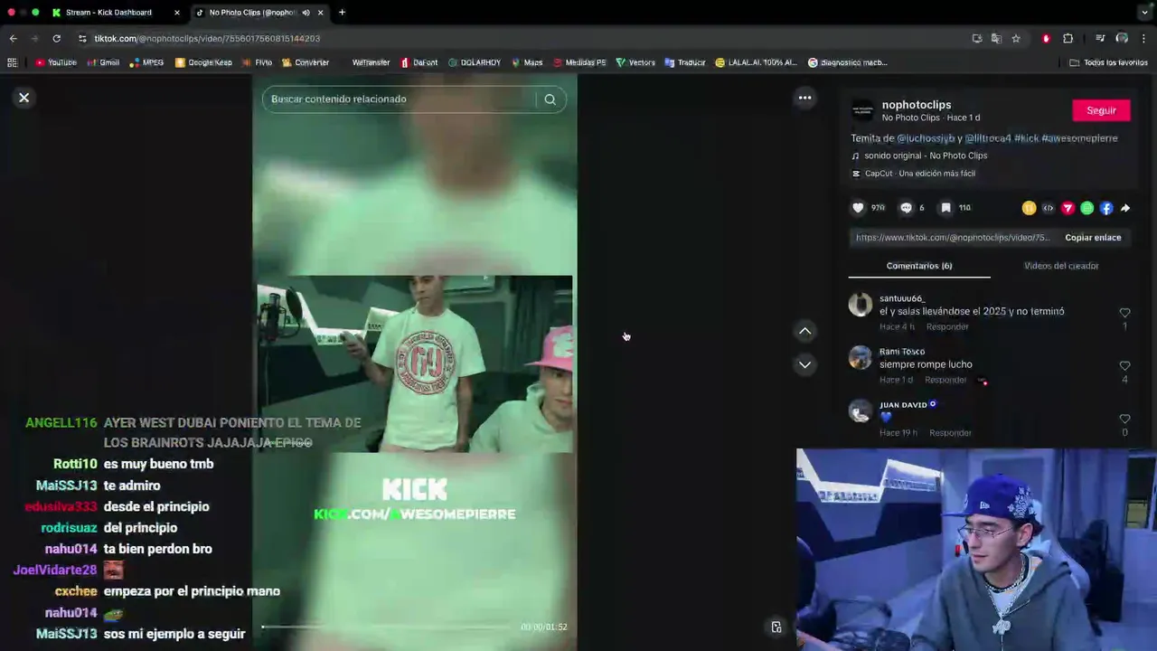
Task: Reply to santuuu66_ comment via Responder
Action: (947, 326)
